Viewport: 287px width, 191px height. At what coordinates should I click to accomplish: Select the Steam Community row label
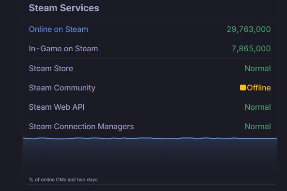[x=62, y=88]
